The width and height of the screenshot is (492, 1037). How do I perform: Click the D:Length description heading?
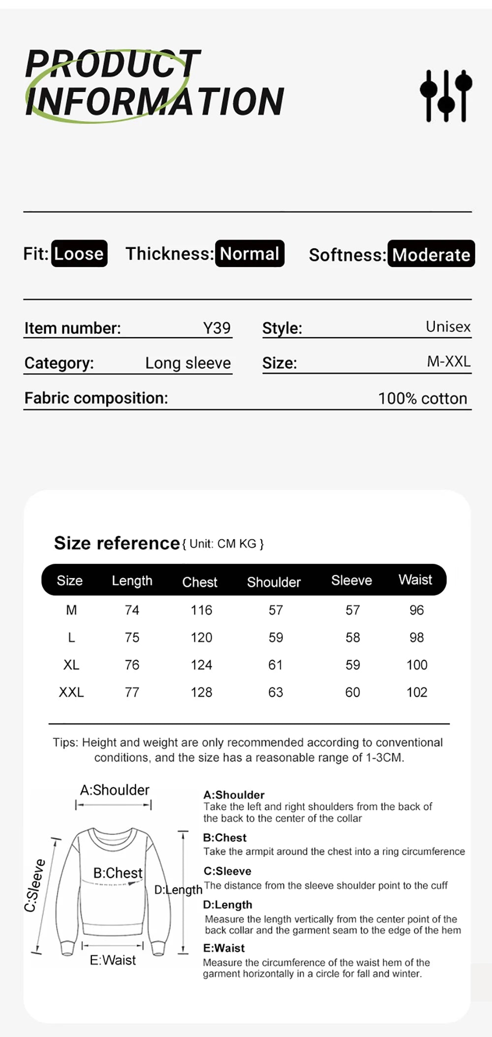[x=227, y=905]
